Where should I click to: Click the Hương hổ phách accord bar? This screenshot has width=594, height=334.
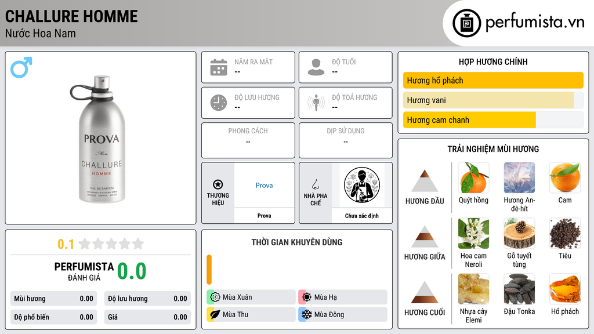pos(493,80)
